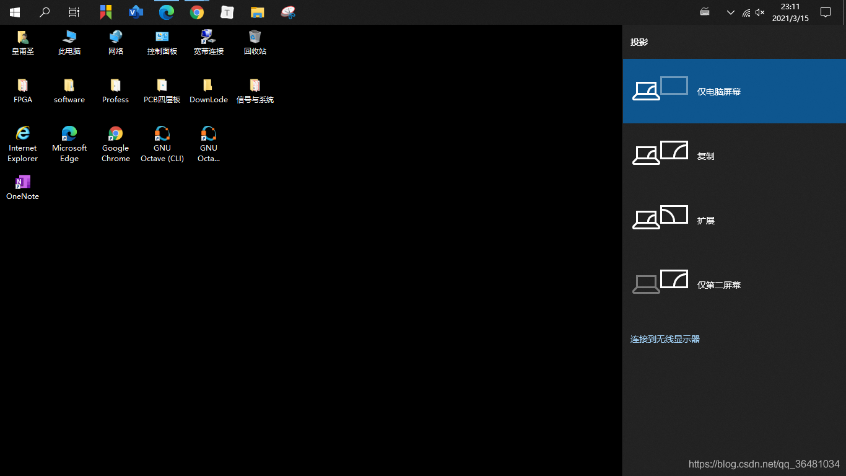Select the software folder

coord(69,91)
